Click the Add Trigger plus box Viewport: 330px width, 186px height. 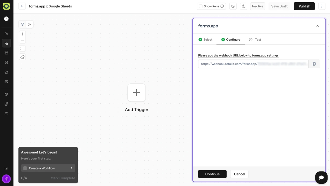(136, 93)
